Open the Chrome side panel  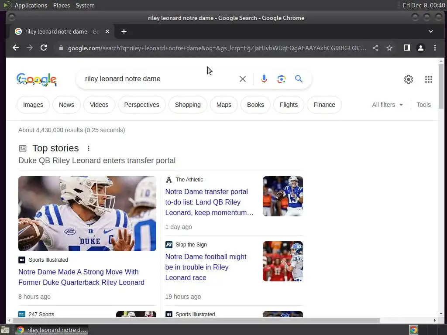pyautogui.click(x=407, y=48)
